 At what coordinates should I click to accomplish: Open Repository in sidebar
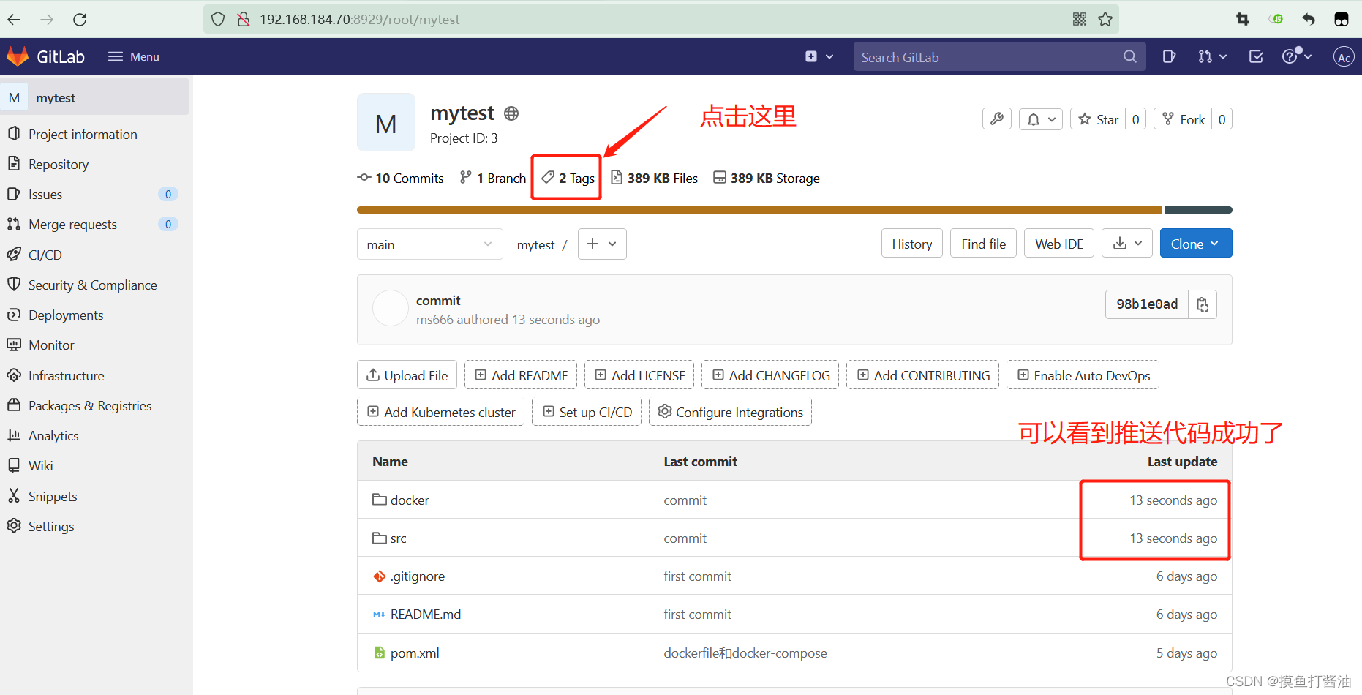[x=59, y=164]
